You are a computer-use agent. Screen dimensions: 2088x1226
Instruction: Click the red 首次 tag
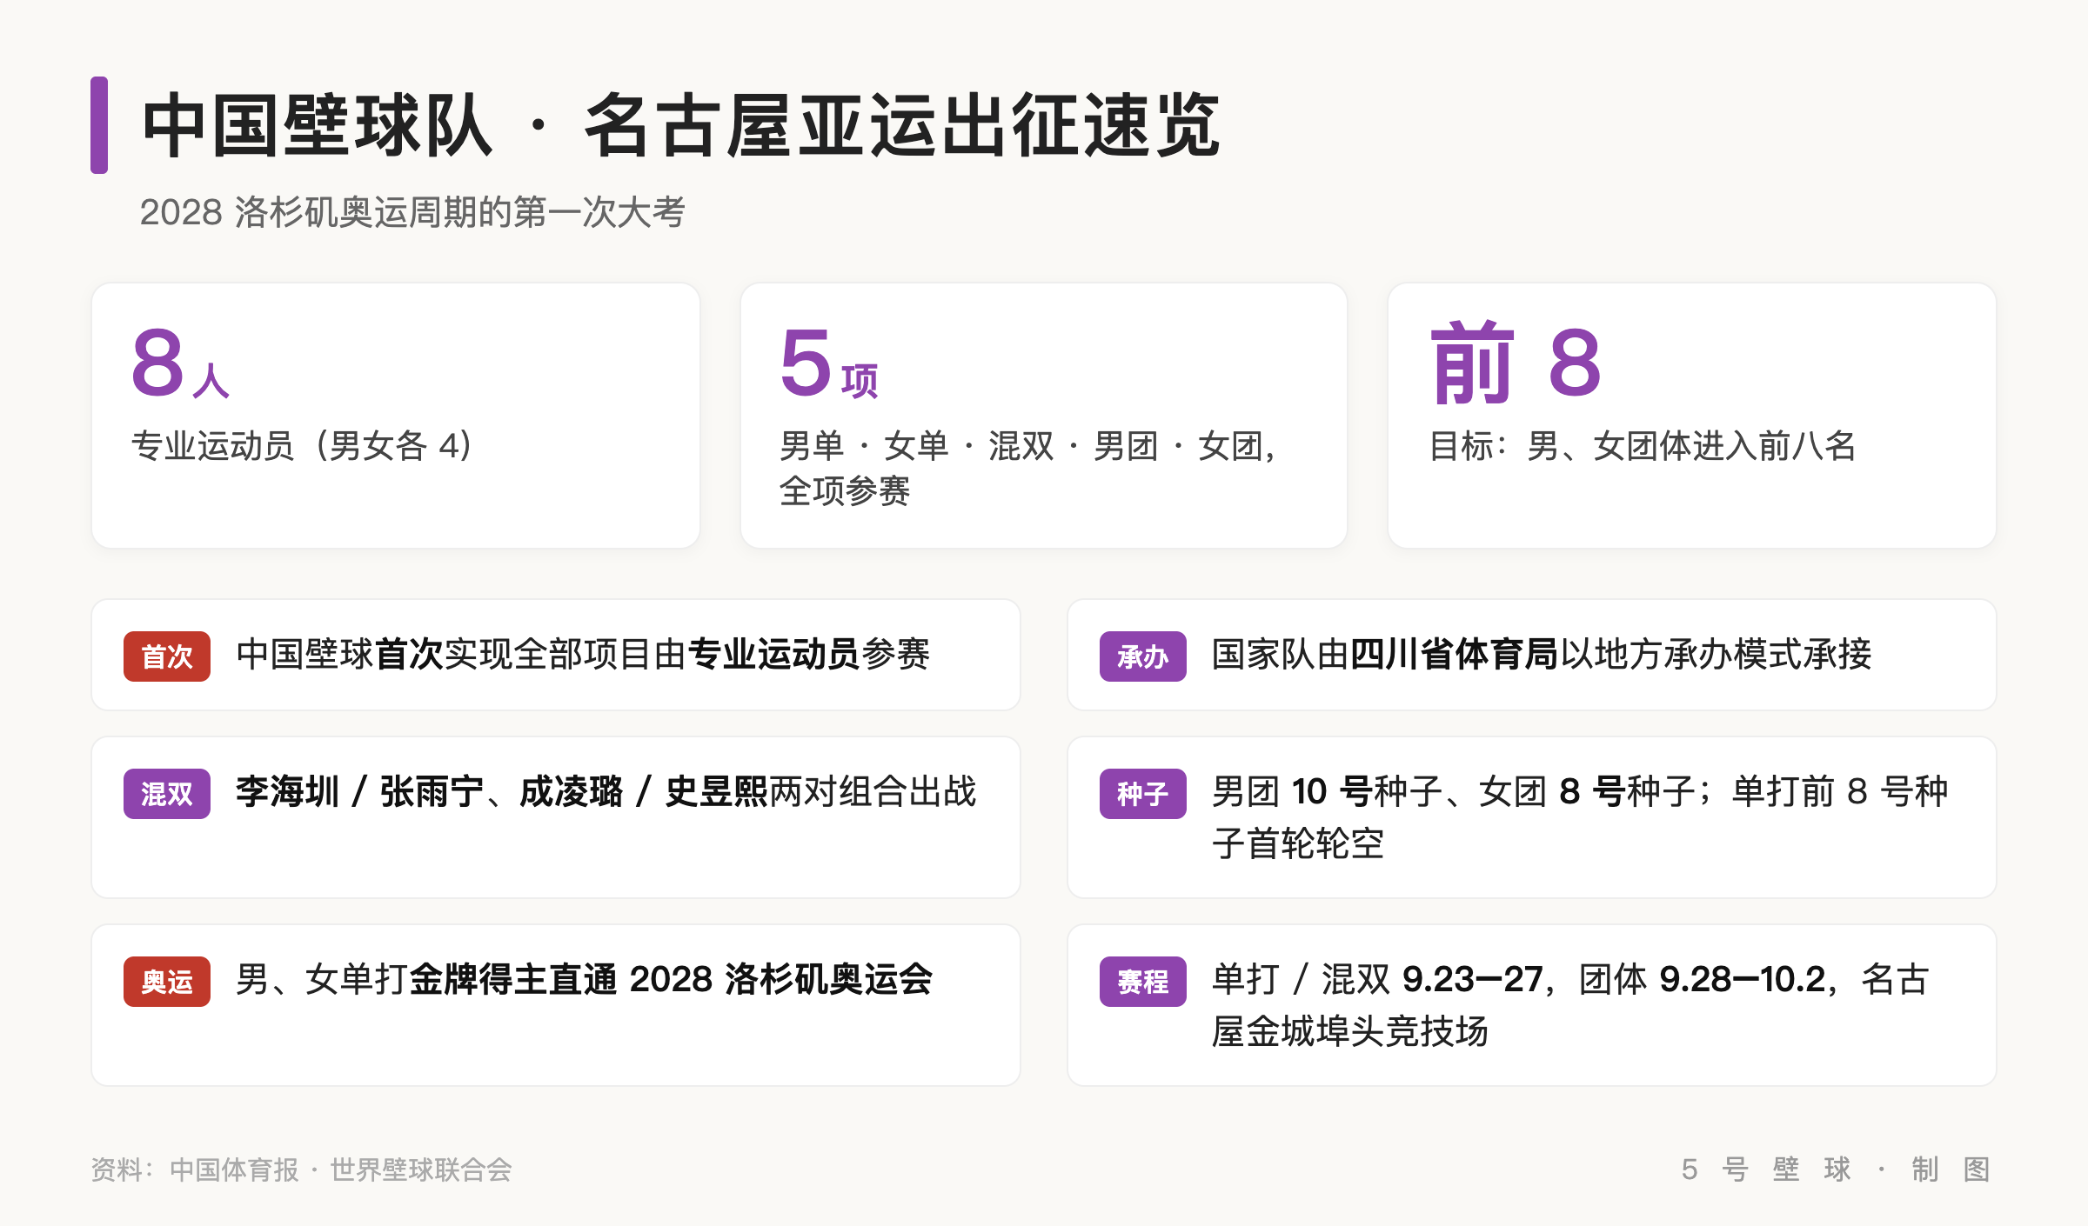coord(167,656)
